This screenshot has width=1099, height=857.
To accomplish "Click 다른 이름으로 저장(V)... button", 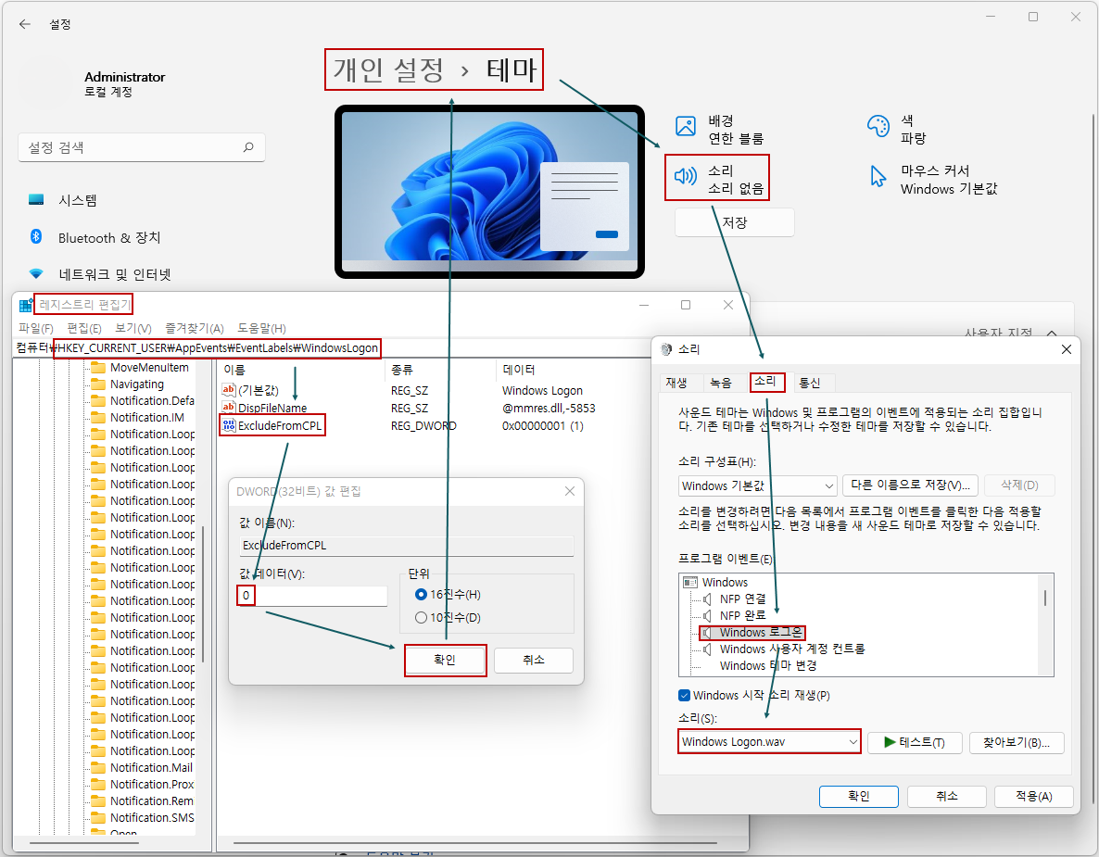I will 910,485.
